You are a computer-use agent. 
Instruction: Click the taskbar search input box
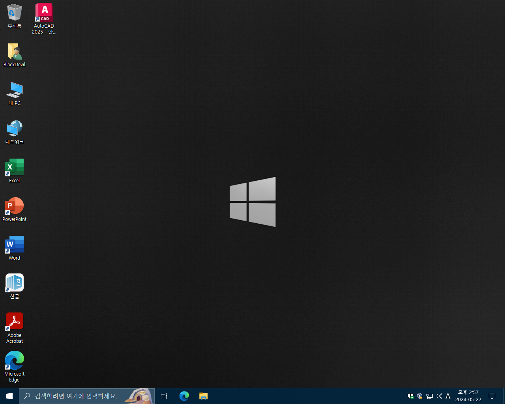point(87,396)
